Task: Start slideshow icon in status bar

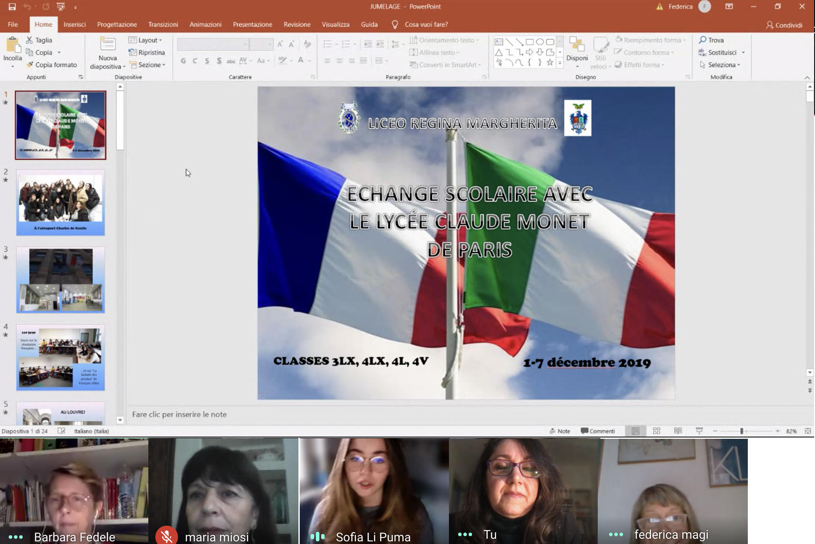Action: 699,431
